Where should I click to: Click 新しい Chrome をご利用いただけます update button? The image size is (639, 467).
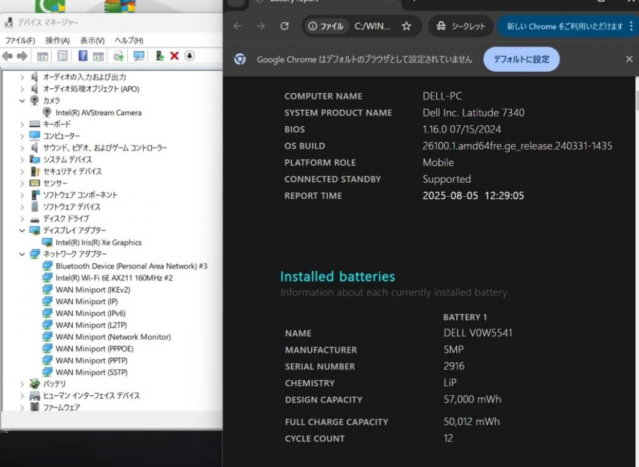[x=564, y=26]
